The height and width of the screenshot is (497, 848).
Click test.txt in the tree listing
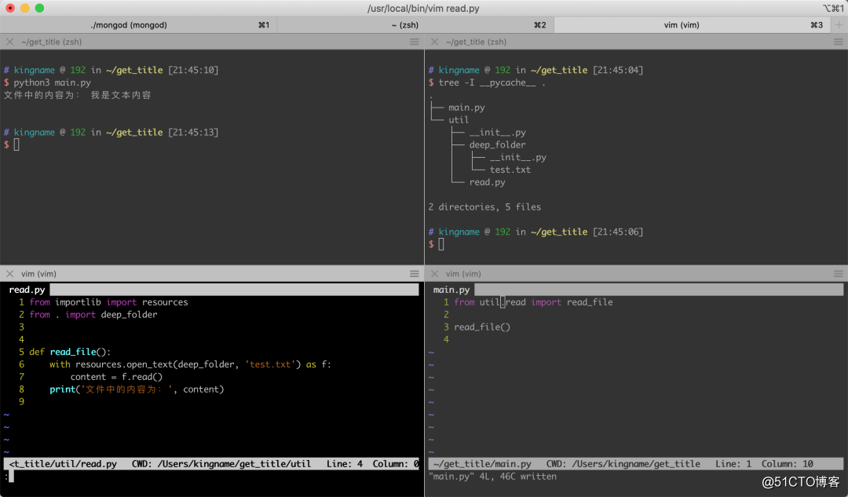point(510,170)
